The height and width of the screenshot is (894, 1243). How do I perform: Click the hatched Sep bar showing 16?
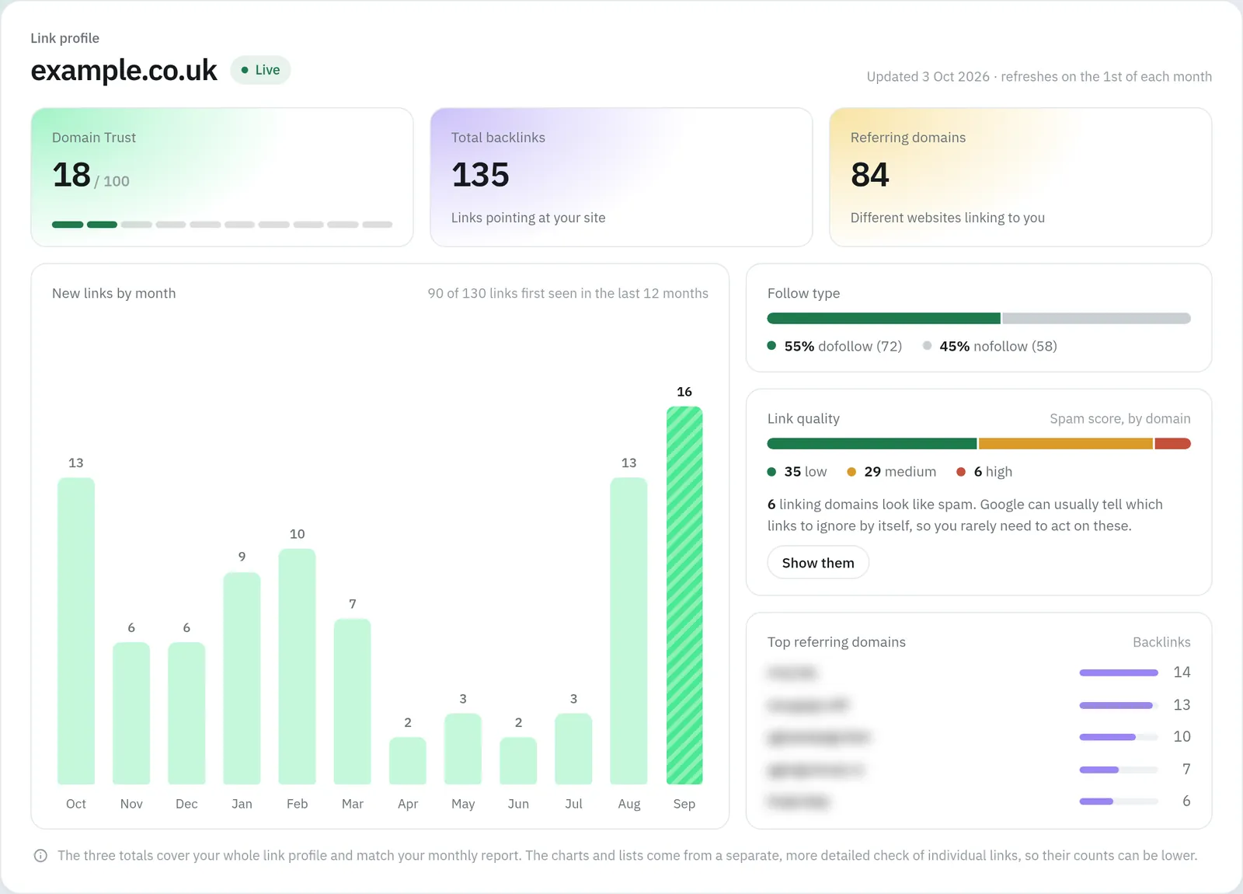click(684, 595)
